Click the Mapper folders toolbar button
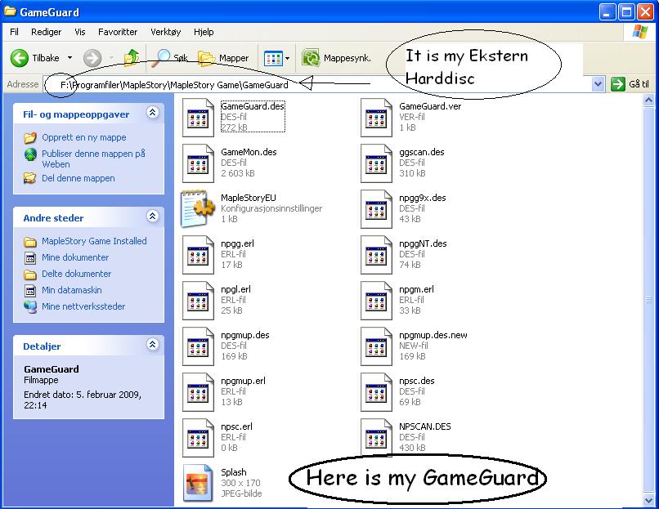This screenshot has width=659, height=509. click(223, 58)
